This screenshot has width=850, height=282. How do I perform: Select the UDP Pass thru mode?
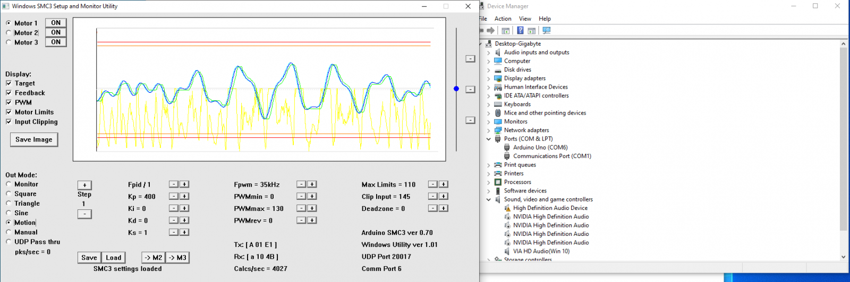click(8, 241)
